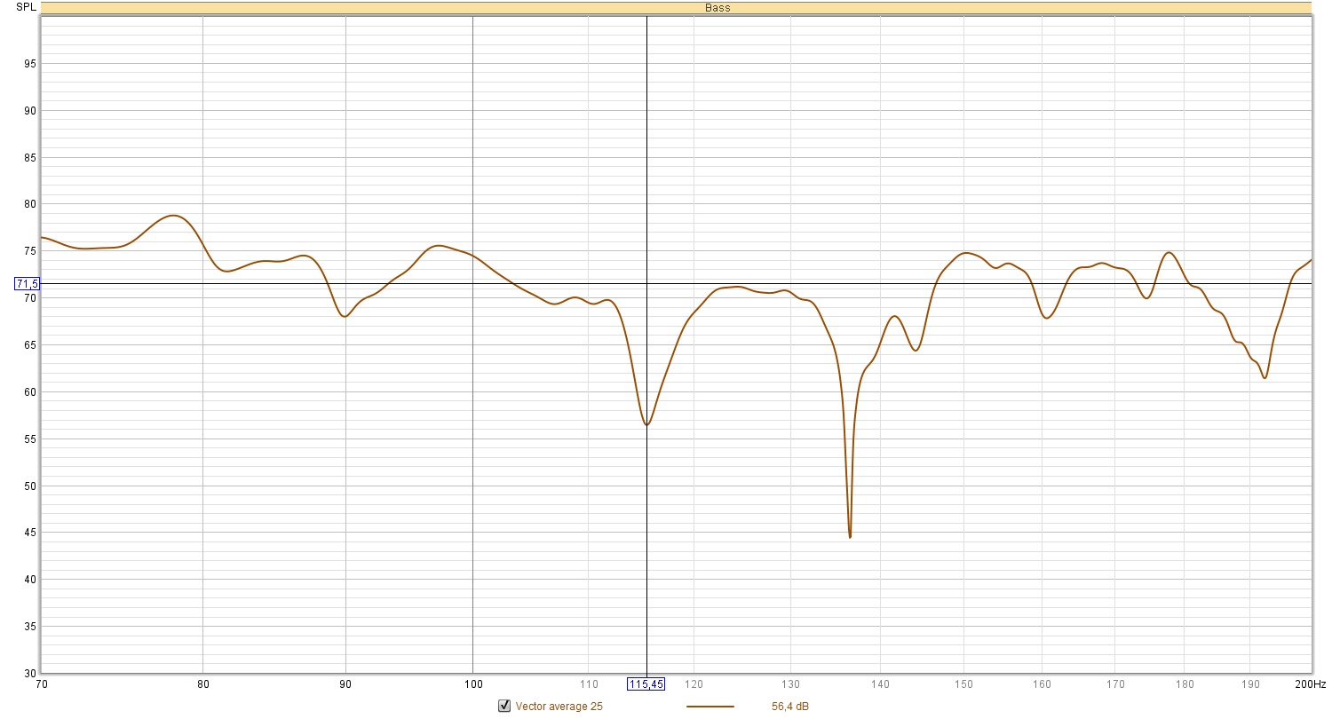Screen dimensions: 1332x719
Task: Click the 56,4 dB legend value
Action: (x=790, y=707)
